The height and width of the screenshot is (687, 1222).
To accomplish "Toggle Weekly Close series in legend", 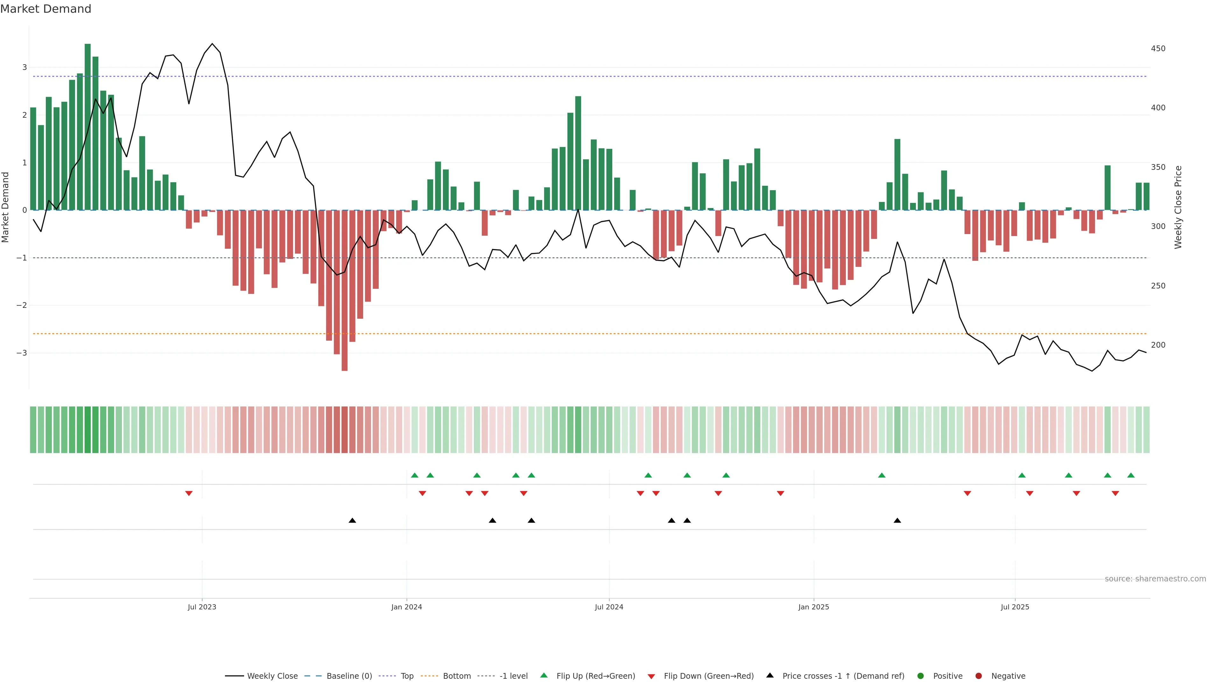I will (x=272, y=676).
